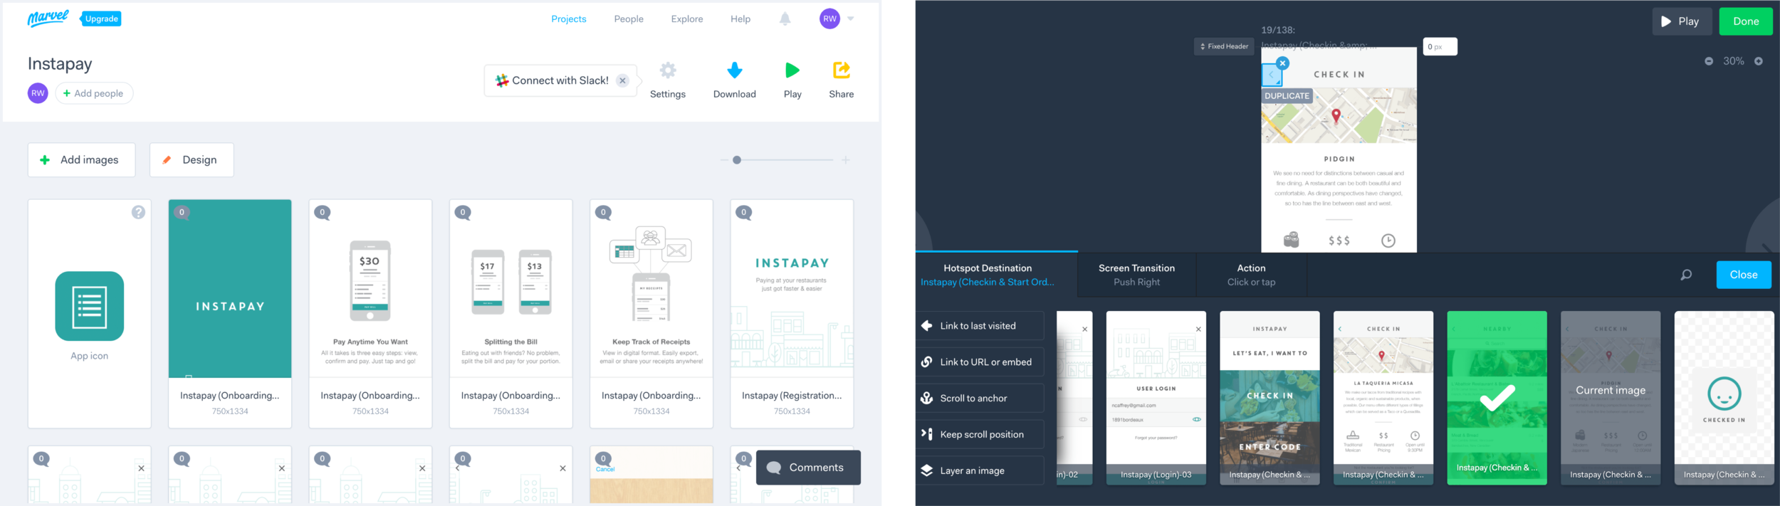Open Explore navigation item
Screen dimensions: 1780x506
pos(686,19)
